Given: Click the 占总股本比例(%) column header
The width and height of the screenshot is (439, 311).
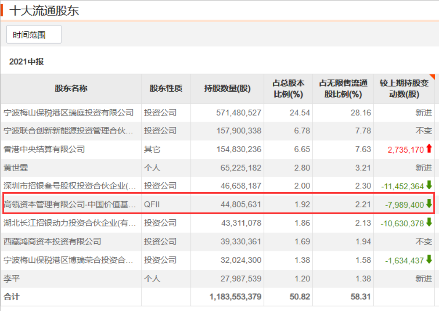Looking at the screenshot, I should click(289, 89).
